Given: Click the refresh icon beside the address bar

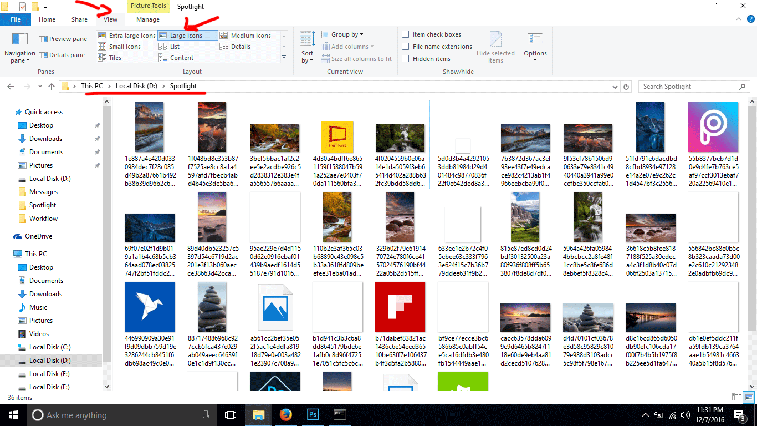Looking at the screenshot, I should click(x=626, y=86).
